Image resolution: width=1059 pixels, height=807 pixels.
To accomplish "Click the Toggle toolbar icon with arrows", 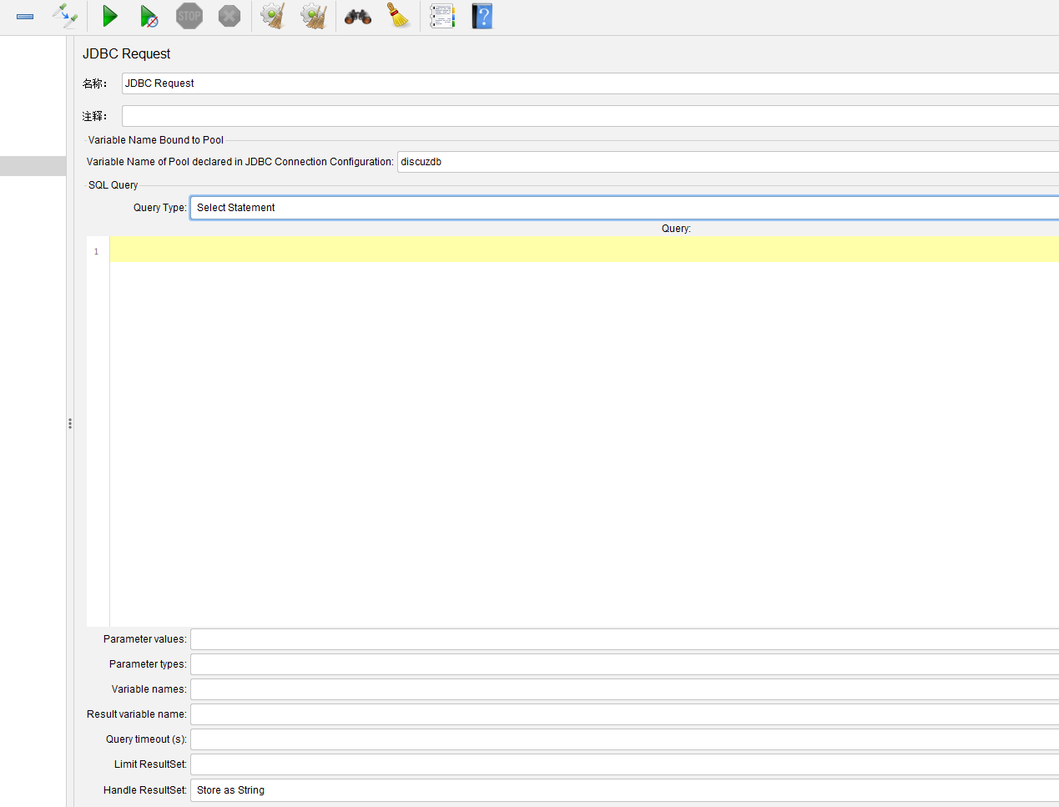I will tap(64, 16).
